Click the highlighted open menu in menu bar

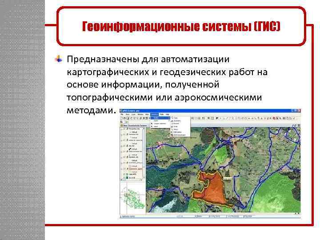pos(155,115)
